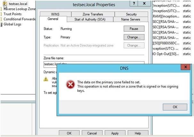Select the General tab
194x137 pixels.
pos(53,19)
